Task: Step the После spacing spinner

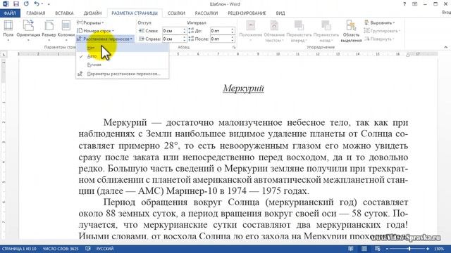Action: coord(233,39)
